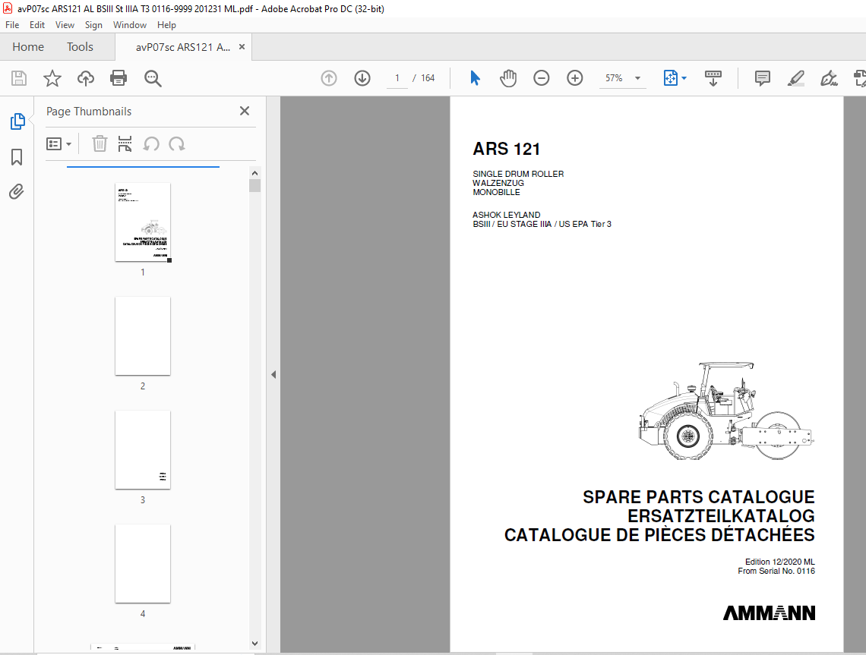Open the View menu
The image size is (866, 655).
point(65,25)
